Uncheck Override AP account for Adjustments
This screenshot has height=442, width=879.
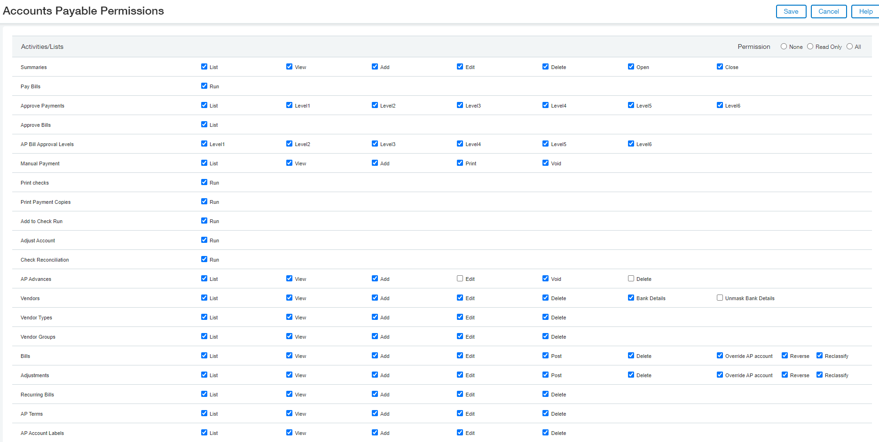(x=720, y=375)
